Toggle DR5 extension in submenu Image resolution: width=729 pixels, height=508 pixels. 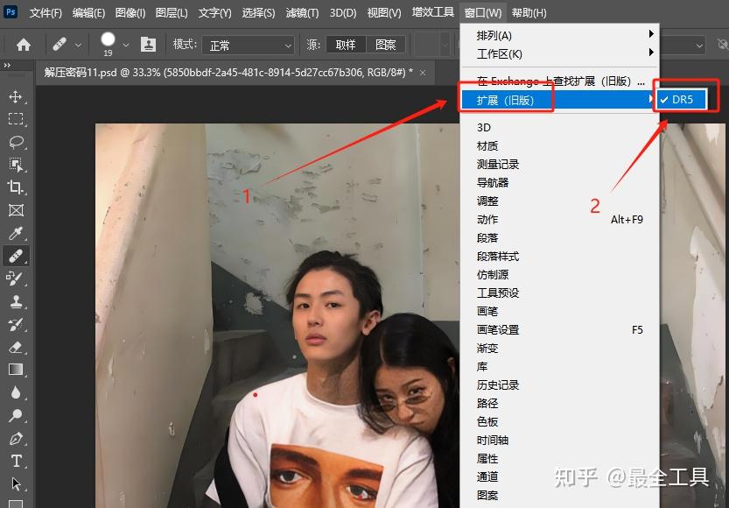pyautogui.click(x=681, y=99)
